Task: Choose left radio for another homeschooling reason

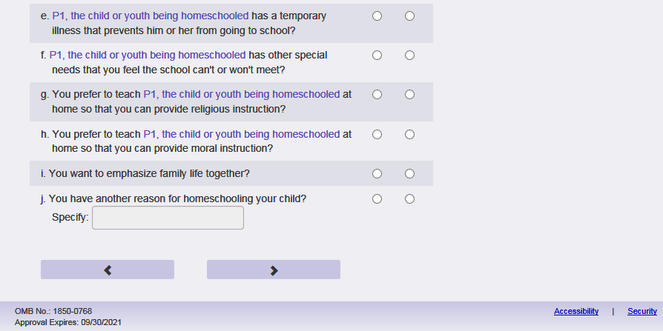Action: (x=377, y=199)
